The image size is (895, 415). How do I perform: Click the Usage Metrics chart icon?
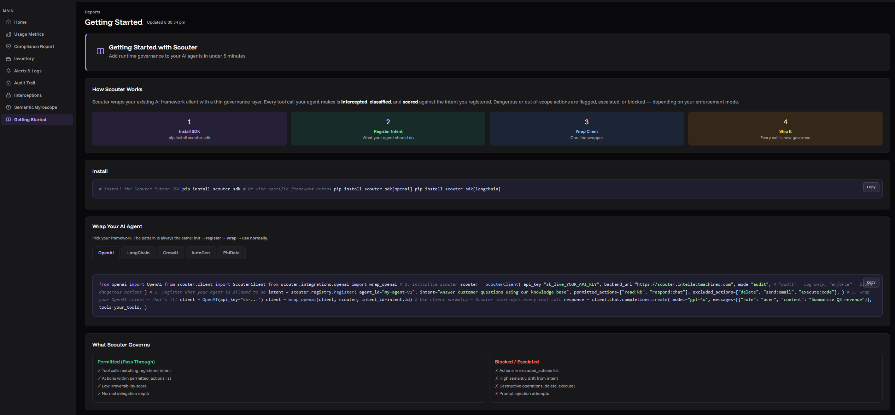(8, 34)
